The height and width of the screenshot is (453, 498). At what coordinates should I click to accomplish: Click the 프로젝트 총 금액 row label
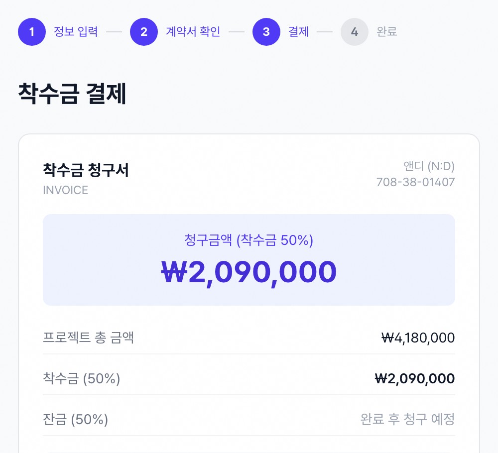pyautogui.click(x=88, y=338)
